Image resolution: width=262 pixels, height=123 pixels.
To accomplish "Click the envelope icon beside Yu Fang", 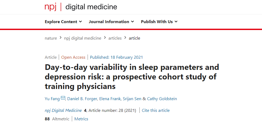I will coord(63,98).
